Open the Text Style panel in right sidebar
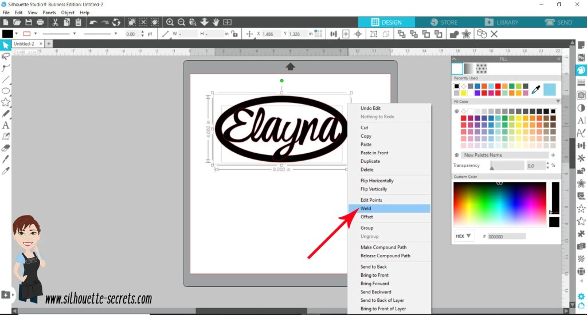 (x=581, y=120)
